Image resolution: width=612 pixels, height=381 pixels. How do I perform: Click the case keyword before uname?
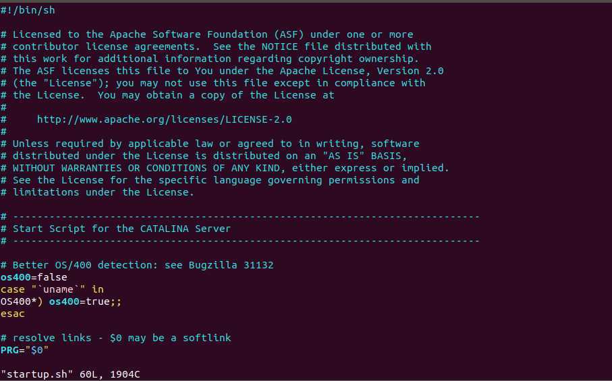click(13, 289)
